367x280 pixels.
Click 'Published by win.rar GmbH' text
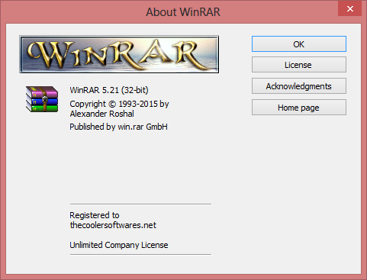(x=118, y=127)
